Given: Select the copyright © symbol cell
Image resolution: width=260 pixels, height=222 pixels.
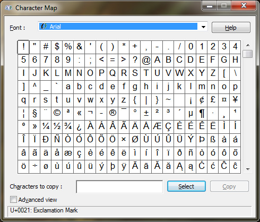Looking at the screenshot, I should click(x=57, y=113).
